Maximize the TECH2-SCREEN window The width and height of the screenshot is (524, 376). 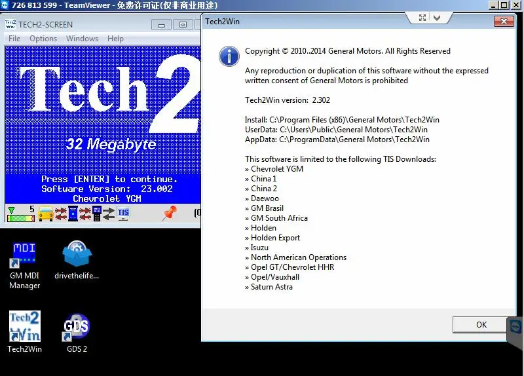click(x=183, y=25)
